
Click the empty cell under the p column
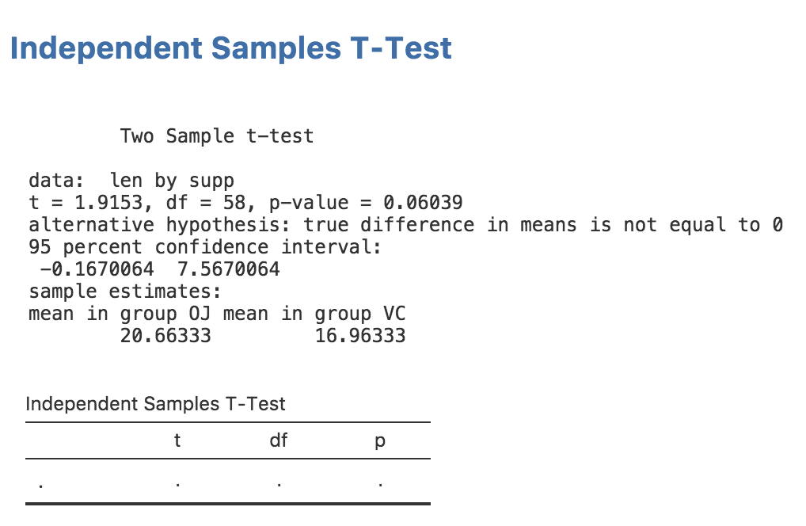pos(380,482)
